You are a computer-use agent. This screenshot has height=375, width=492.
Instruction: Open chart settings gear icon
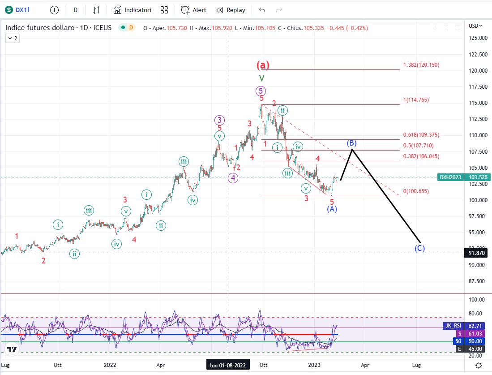tap(479, 365)
